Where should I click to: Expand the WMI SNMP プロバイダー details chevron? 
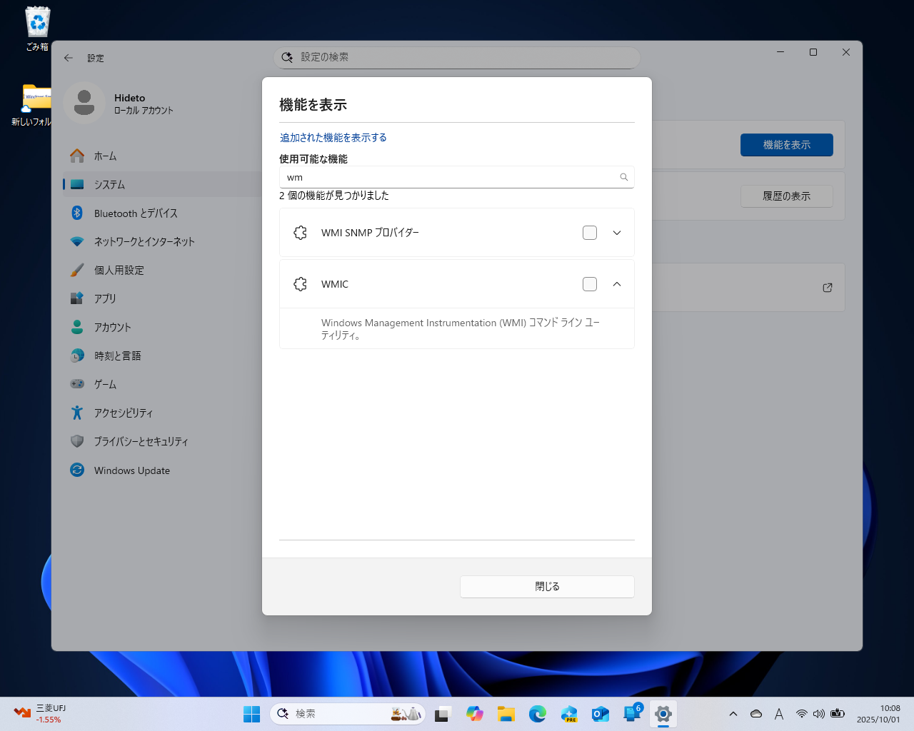tap(617, 233)
